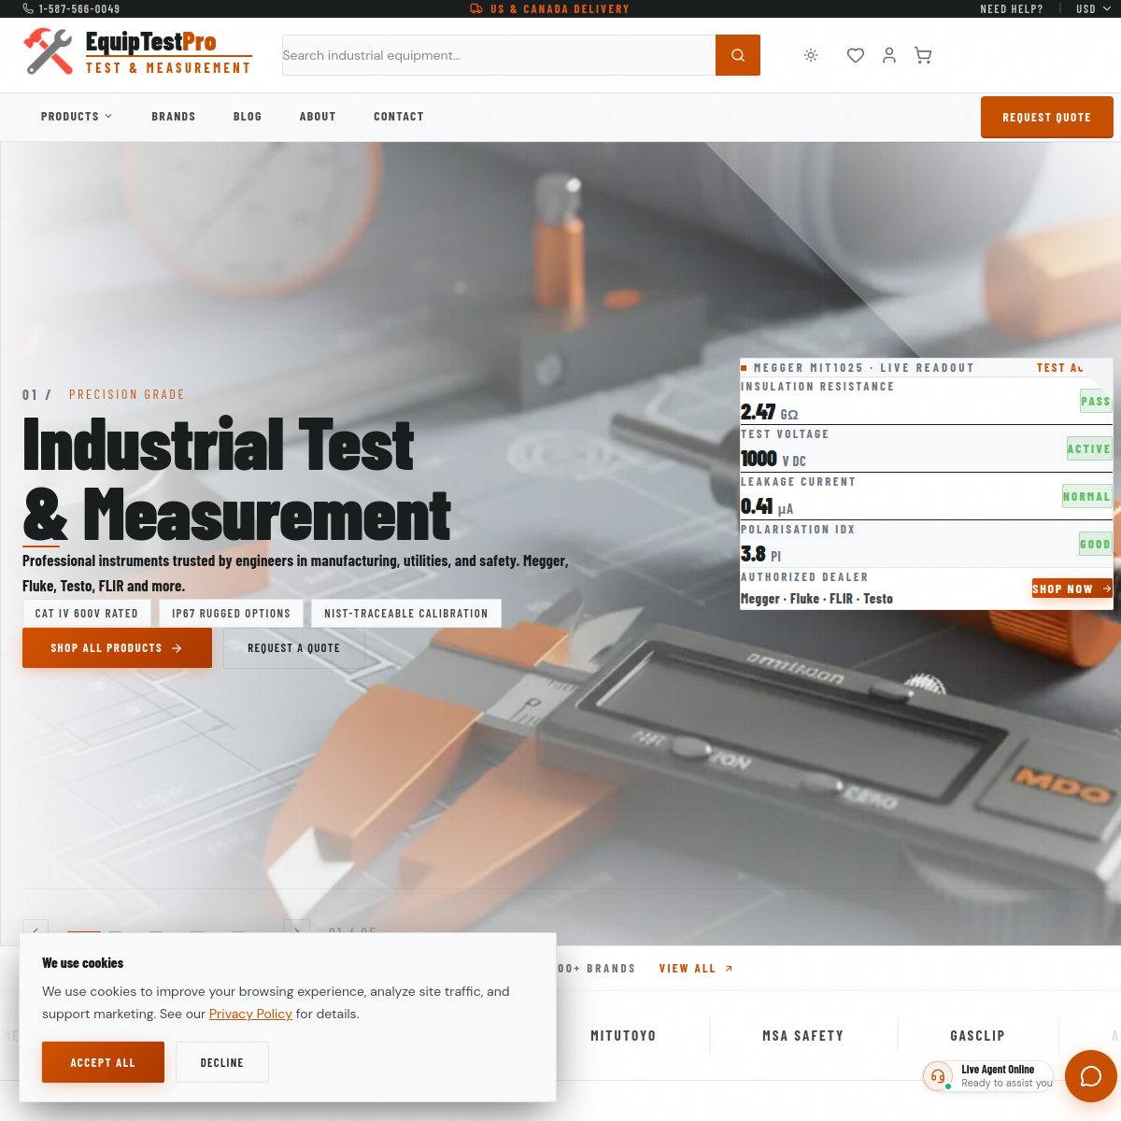This screenshot has width=1121, height=1121.
Task: Open the account user icon
Action: coord(889,55)
